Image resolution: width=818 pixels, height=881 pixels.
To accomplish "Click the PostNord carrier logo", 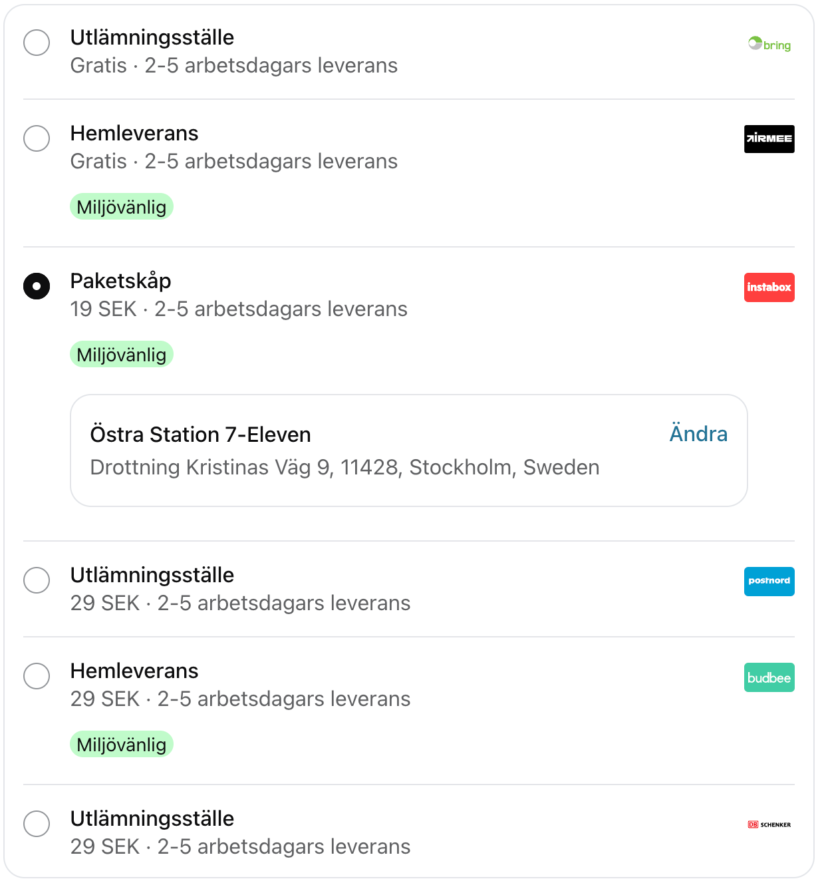I will coord(769,581).
